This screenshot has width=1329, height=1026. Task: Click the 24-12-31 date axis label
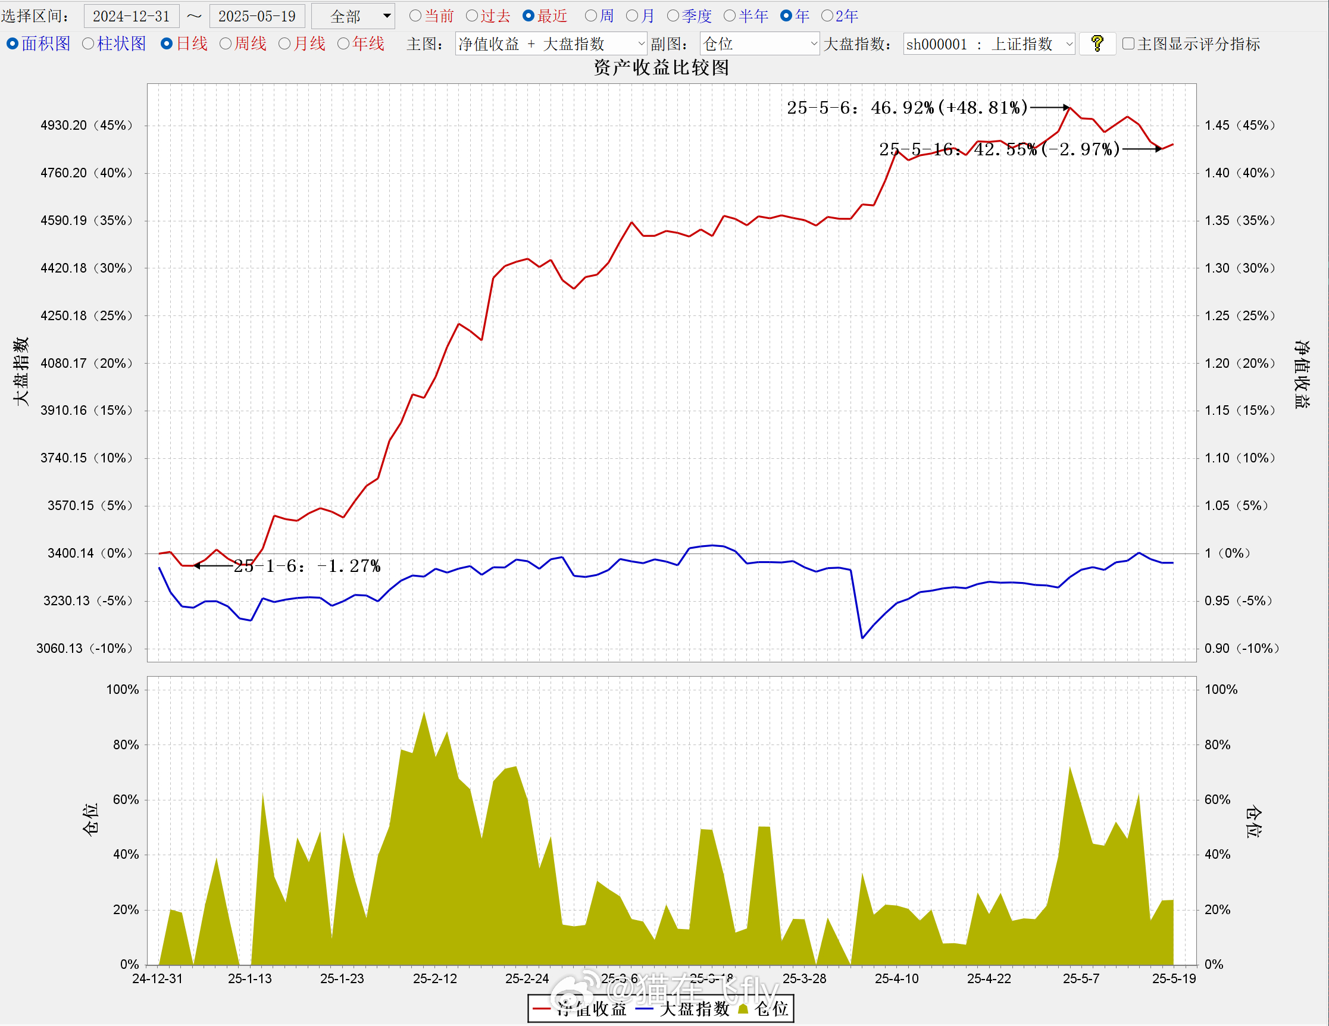tap(158, 978)
